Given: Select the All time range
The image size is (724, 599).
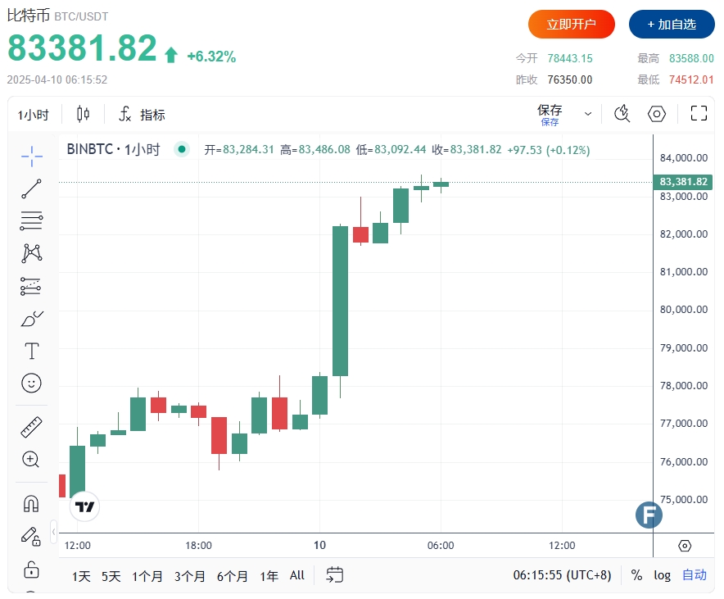Looking at the screenshot, I should (x=297, y=575).
